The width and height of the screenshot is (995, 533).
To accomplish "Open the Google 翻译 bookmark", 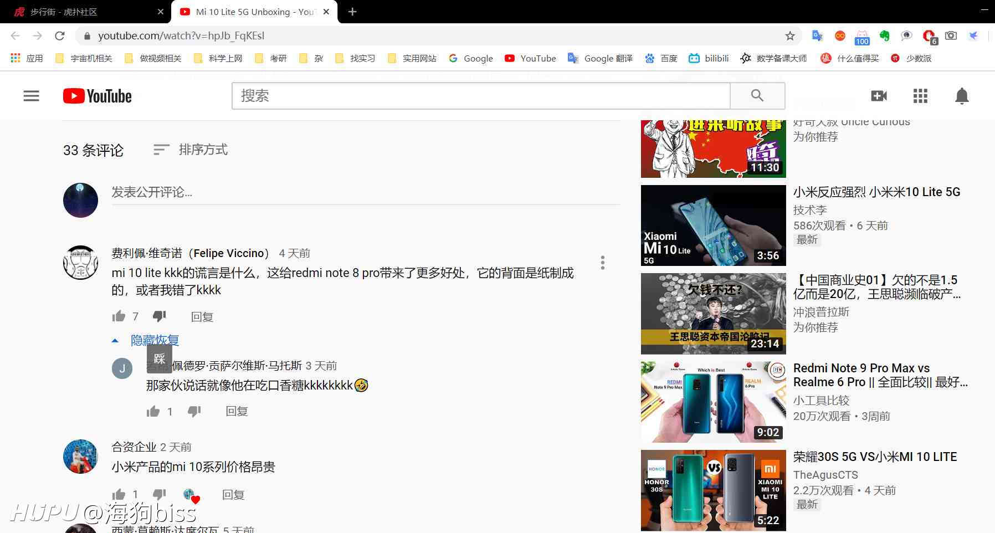I will 601,58.
